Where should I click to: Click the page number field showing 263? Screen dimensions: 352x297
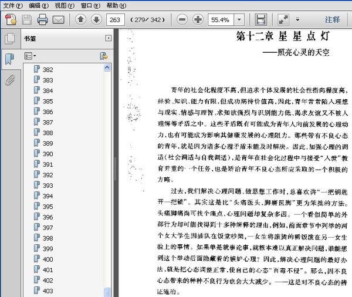114,19
